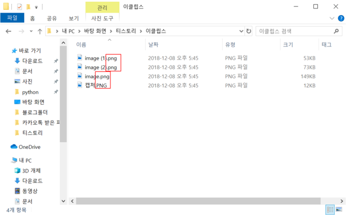Open pinned 다운로드 under 바로 가기

(x=32, y=61)
